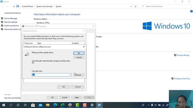This screenshot has width=193, height=108.
Task: Open Device Manager link in sidebar
Action: point(11,18)
